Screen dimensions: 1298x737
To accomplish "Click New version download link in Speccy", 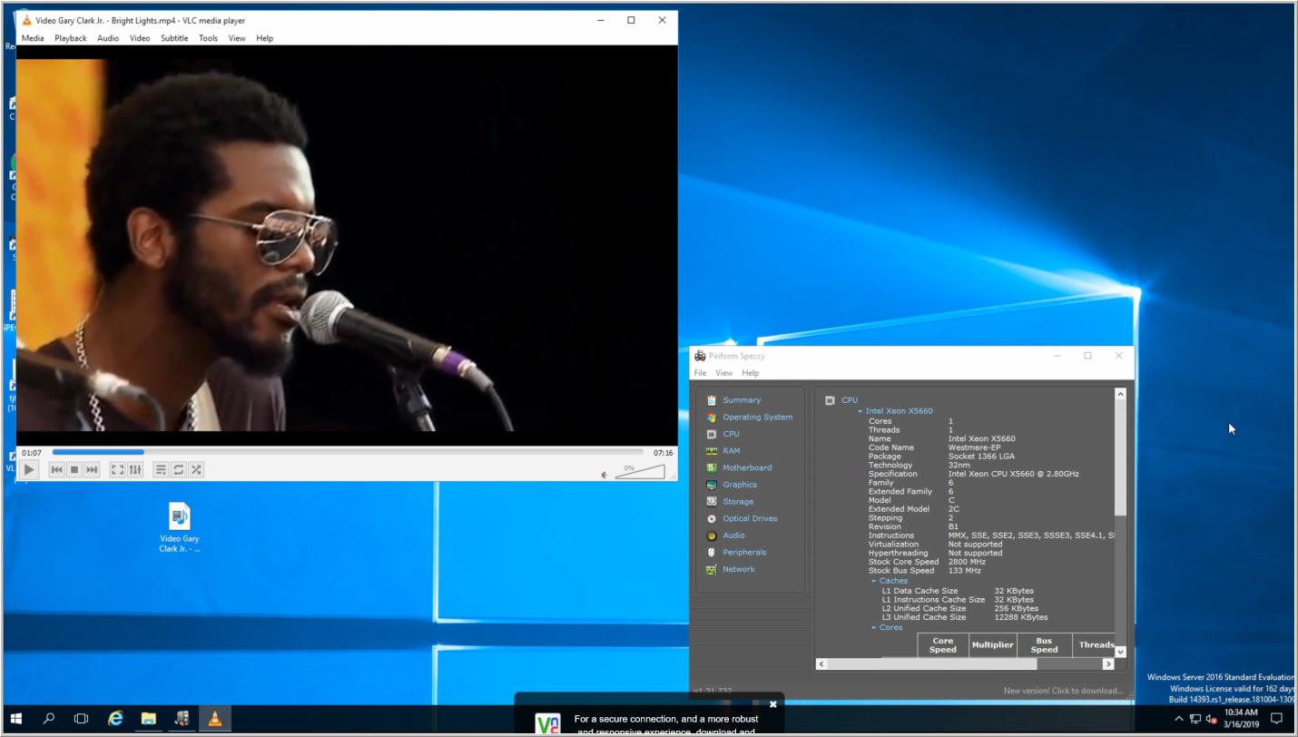I will (x=1063, y=692).
